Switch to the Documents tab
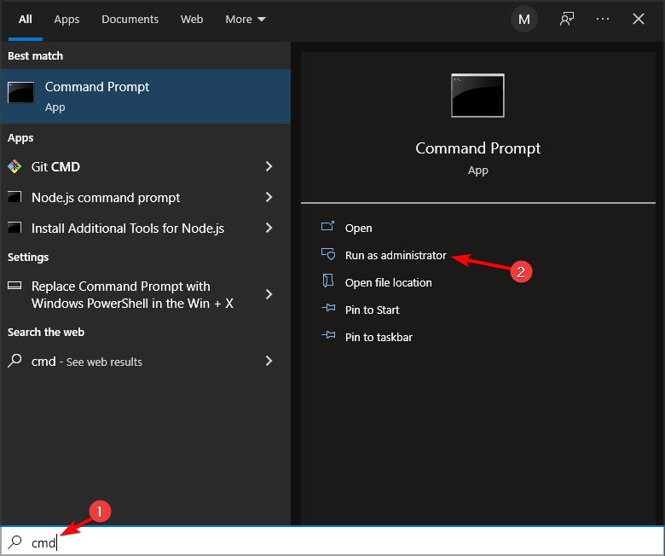This screenshot has width=665, height=556. pyautogui.click(x=130, y=19)
